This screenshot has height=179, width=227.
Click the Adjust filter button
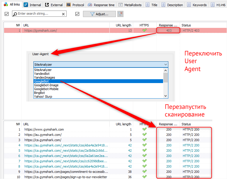[x=99, y=14]
